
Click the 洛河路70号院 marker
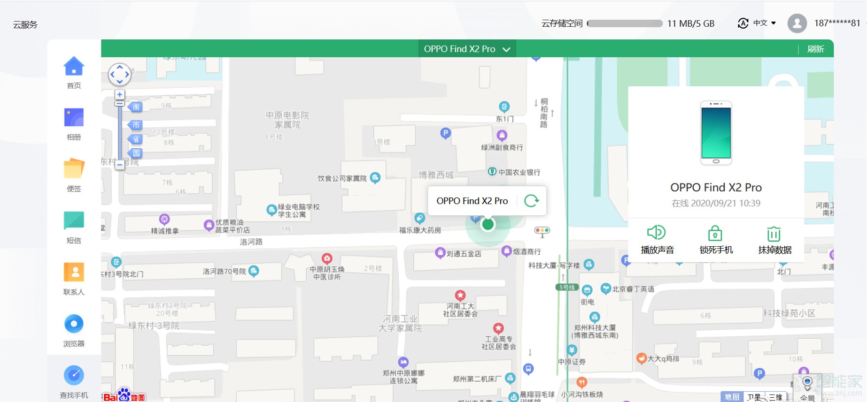[x=254, y=271]
